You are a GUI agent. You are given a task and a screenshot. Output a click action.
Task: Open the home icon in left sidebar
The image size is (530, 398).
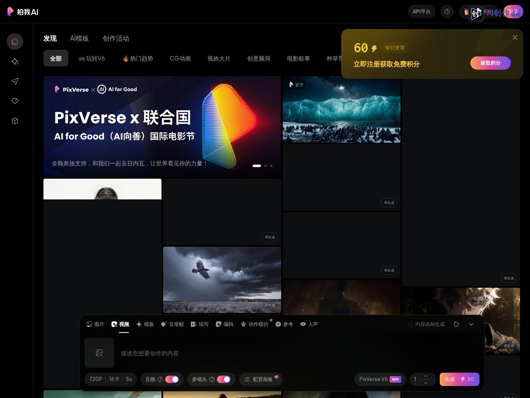15,41
